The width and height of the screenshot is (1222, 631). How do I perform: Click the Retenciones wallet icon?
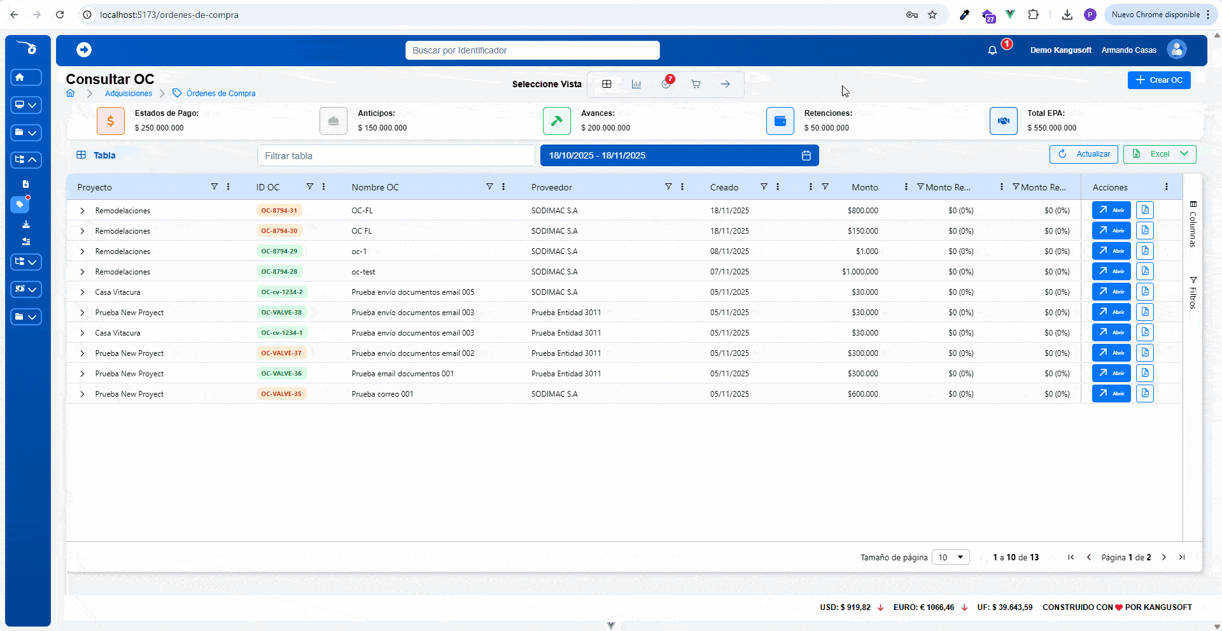(780, 121)
